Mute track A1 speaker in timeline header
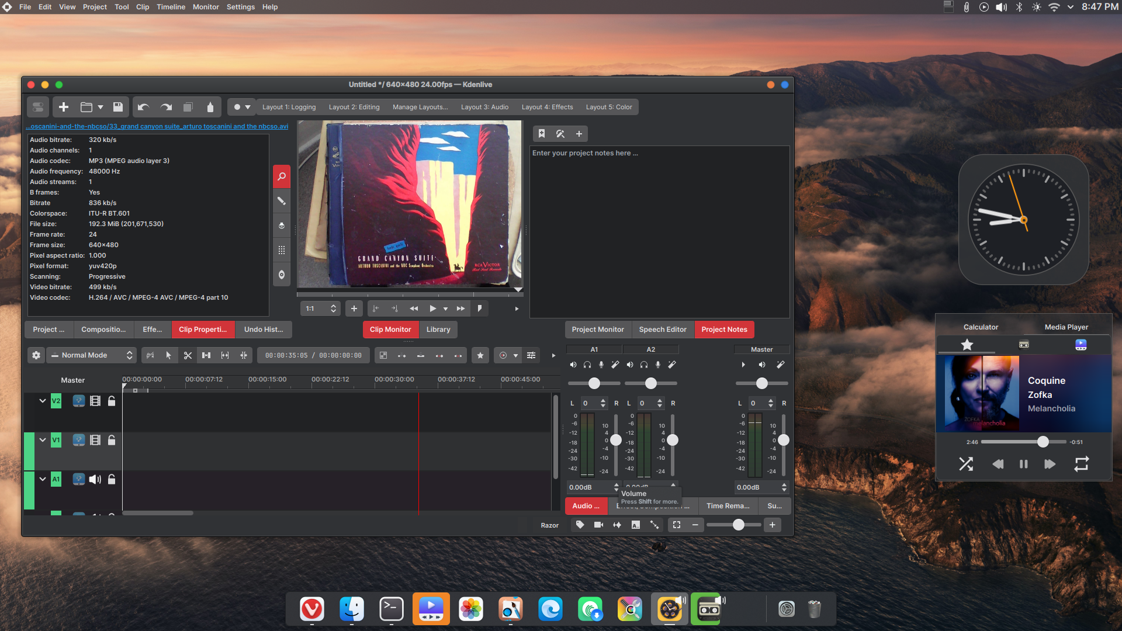This screenshot has width=1122, height=631. point(95,479)
